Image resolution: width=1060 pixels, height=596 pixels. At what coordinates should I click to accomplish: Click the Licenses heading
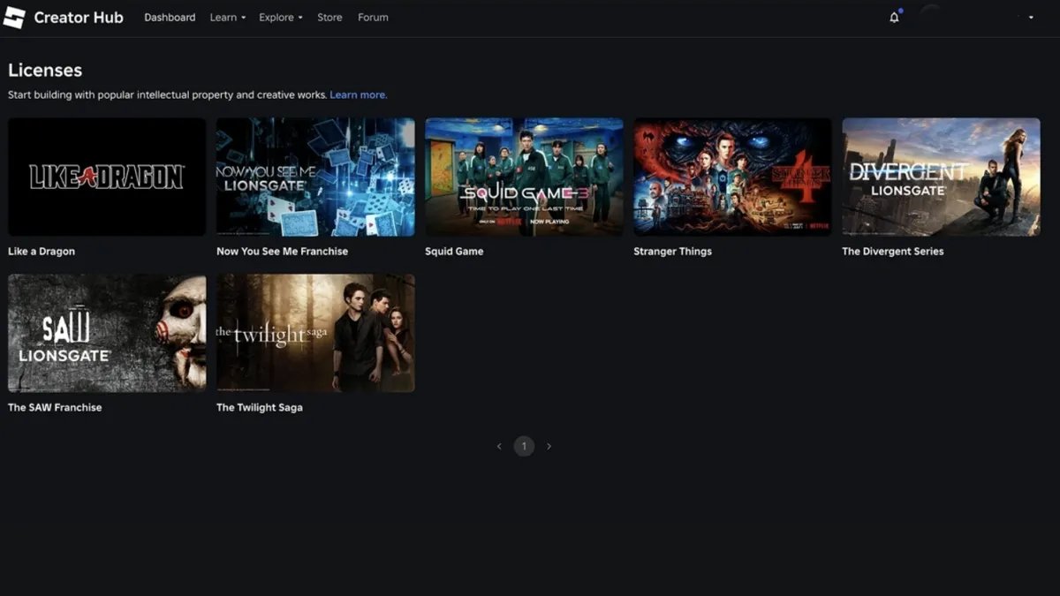tap(45, 71)
